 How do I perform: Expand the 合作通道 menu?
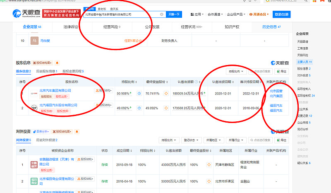coord(215,14)
